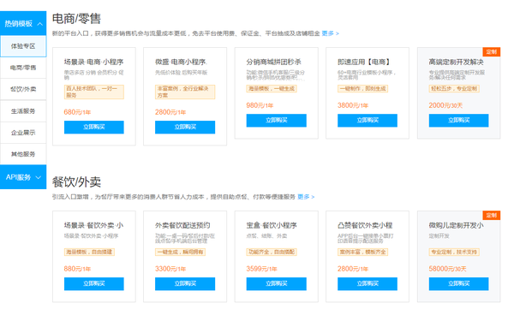Purchase 凸赞餐饮外卖小程 via 立即购买

368,284
